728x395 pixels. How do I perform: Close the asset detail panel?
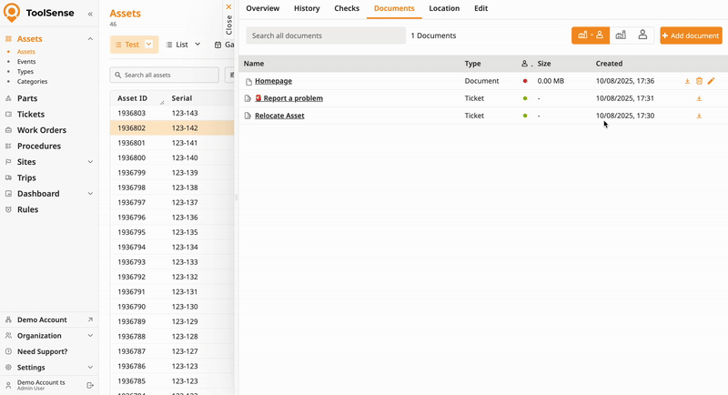[228, 19]
